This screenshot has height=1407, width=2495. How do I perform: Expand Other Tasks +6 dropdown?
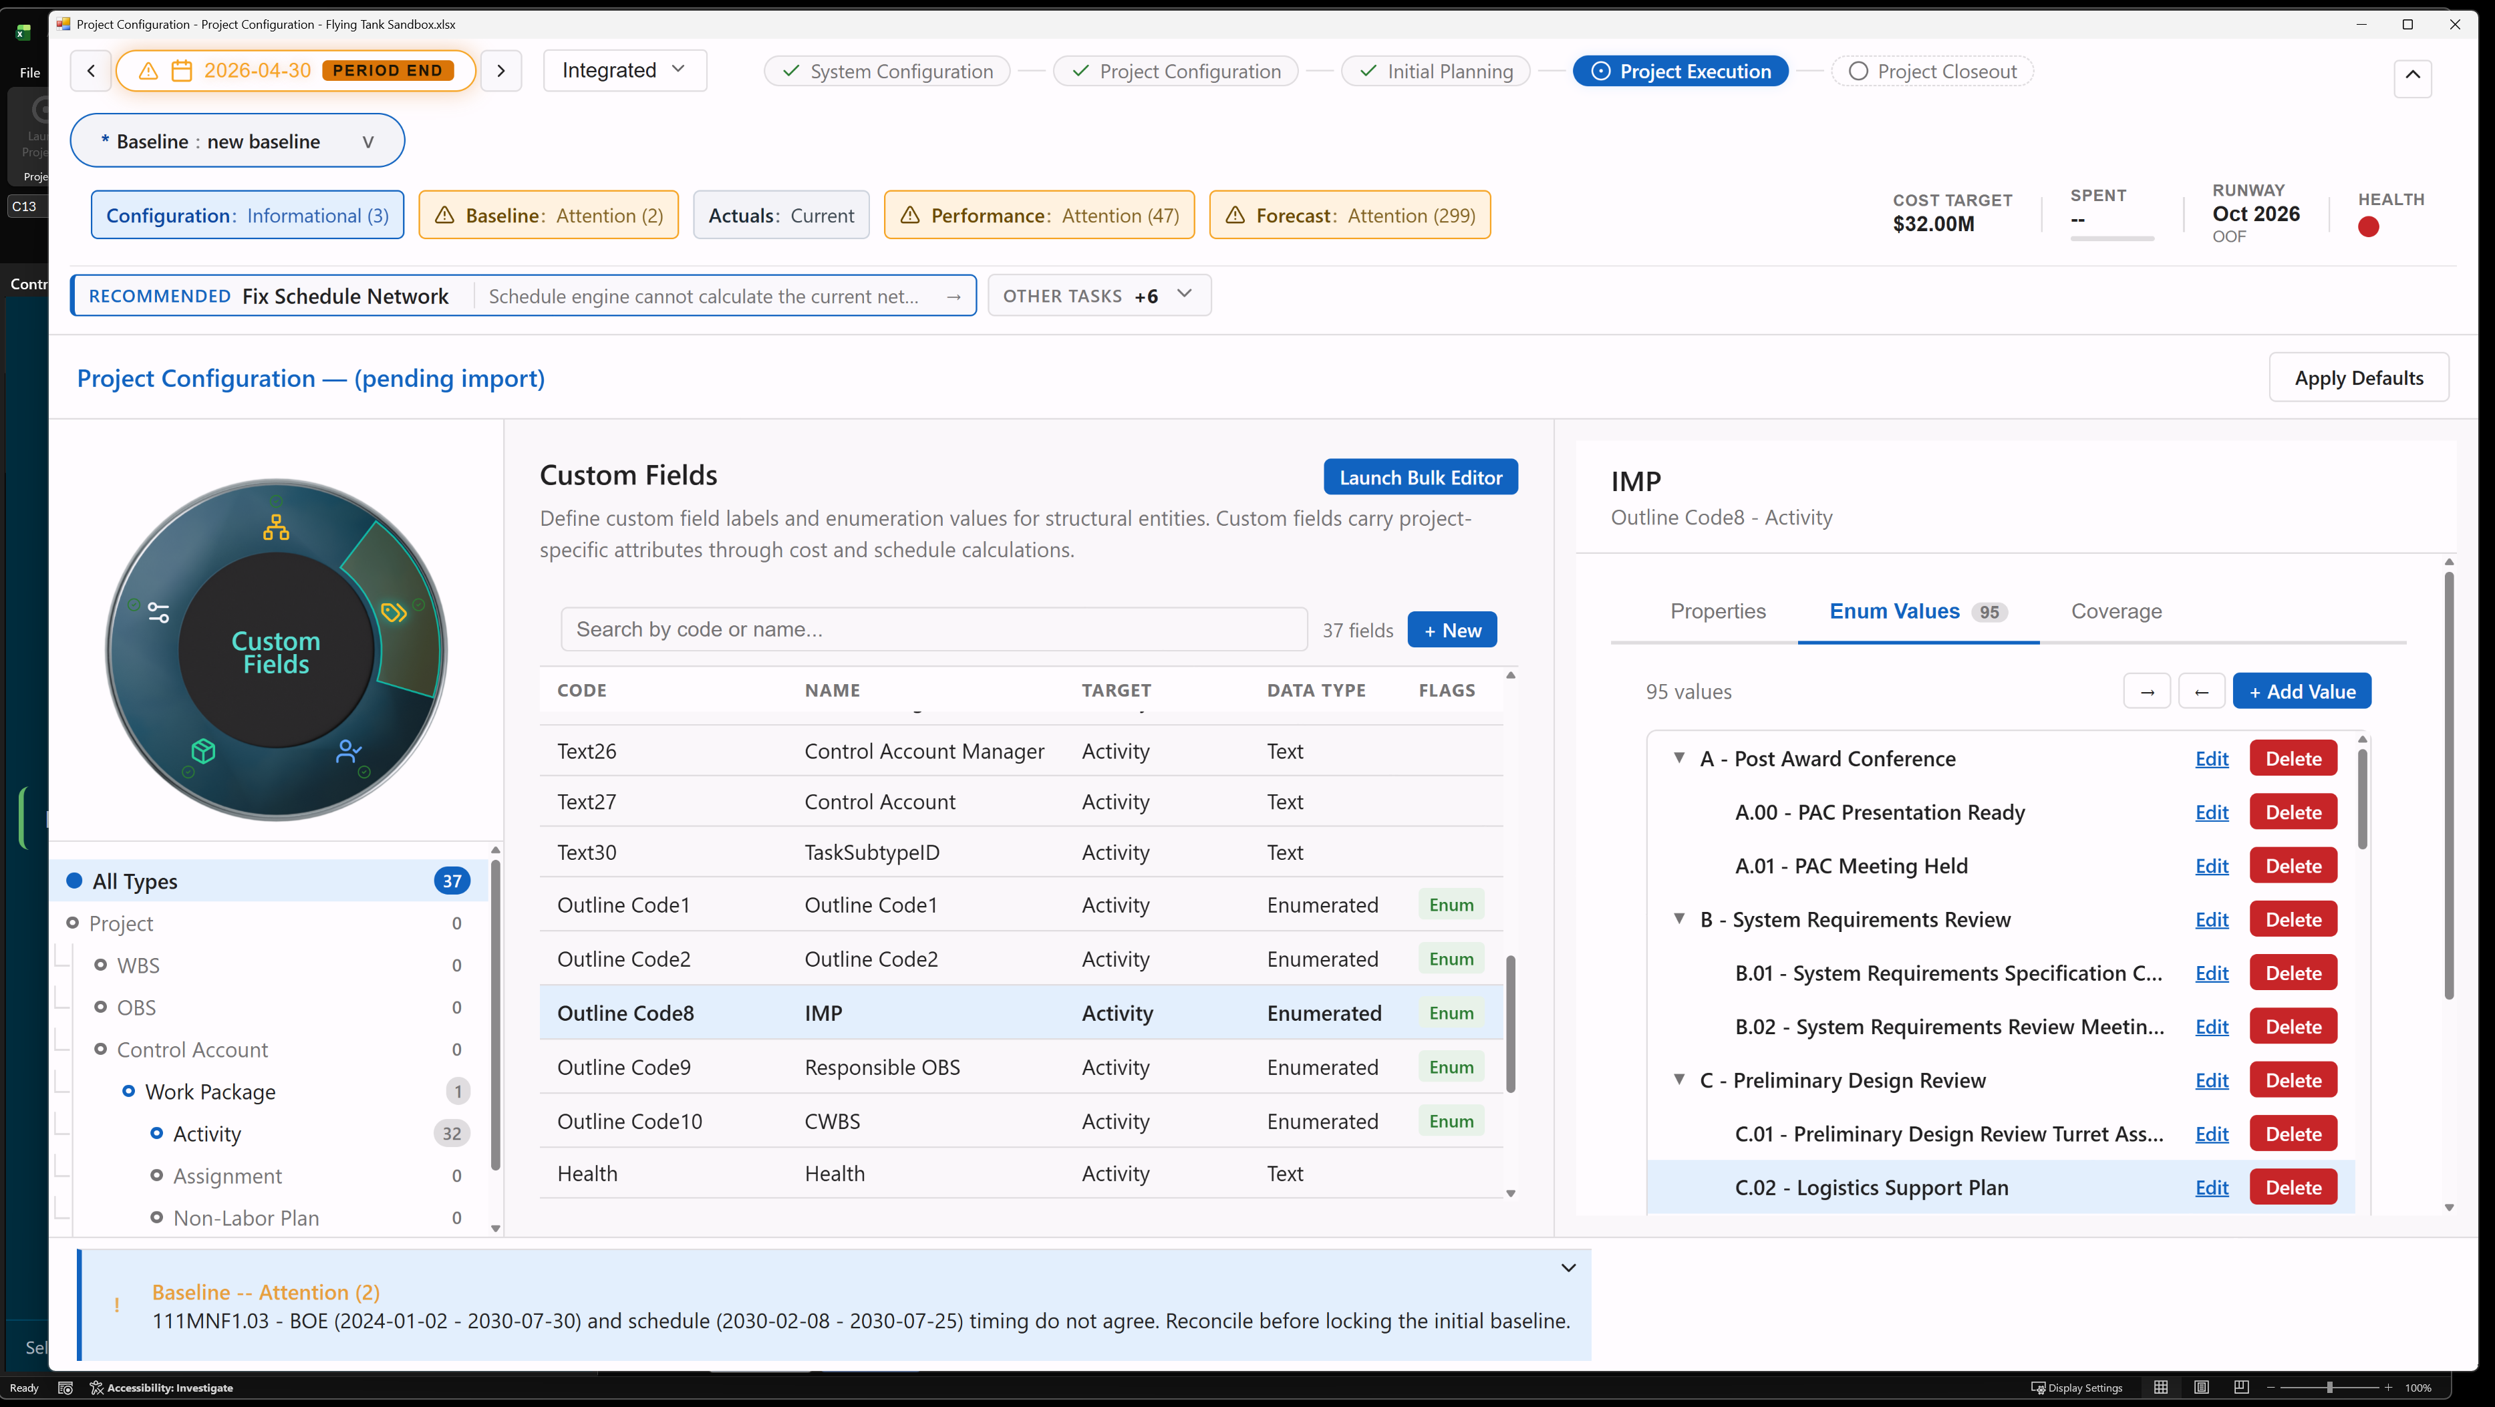click(1099, 295)
